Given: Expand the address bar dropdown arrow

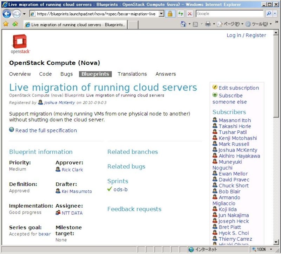Looking at the screenshot, I should tap(162, 14).
